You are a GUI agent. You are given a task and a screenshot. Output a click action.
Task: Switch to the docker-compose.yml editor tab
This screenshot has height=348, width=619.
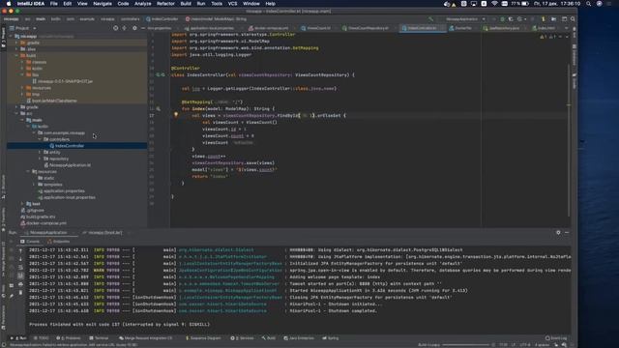pos(269,28)
